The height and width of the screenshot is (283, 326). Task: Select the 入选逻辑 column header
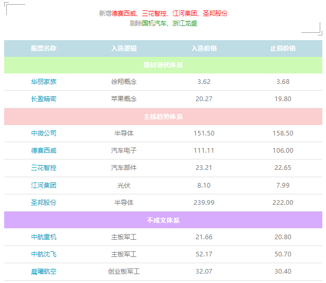(124, 48)
